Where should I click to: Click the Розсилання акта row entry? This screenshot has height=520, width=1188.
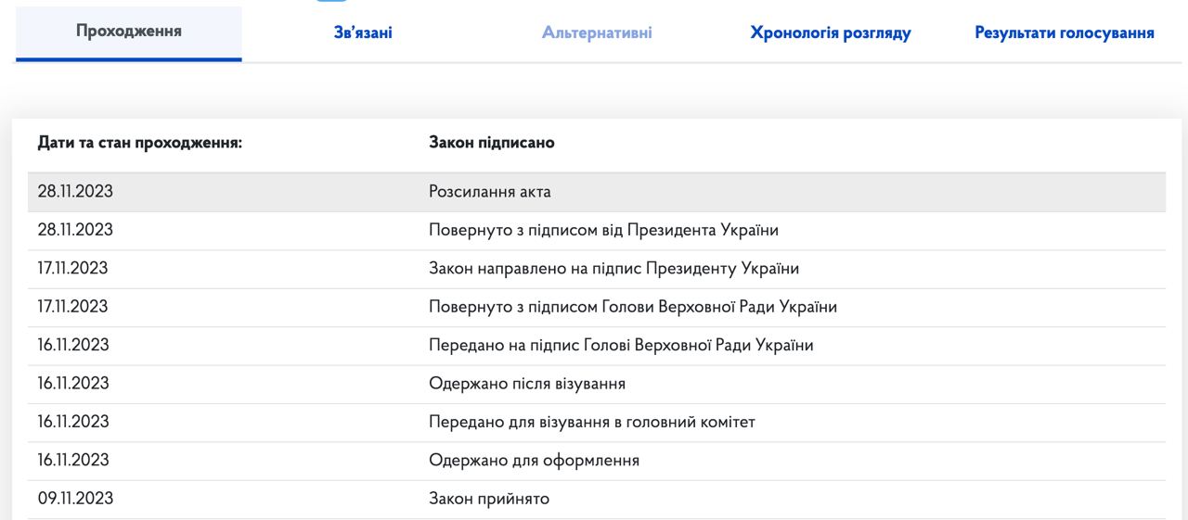[489, 192]
